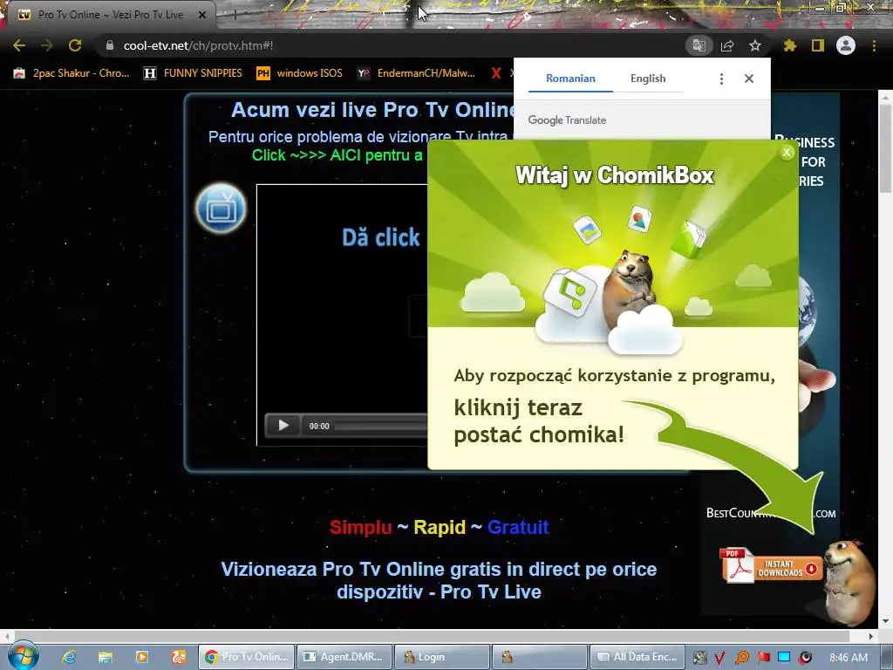Click the horizontal scrollbar left arrow
This screenshot has height=670, width=893.
point(6,636)
